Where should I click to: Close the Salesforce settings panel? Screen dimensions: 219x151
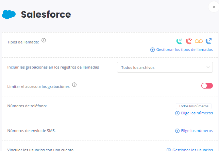pyautogui.click(x=214, y=7)
